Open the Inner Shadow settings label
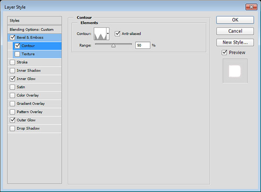 tap(29, 71)
